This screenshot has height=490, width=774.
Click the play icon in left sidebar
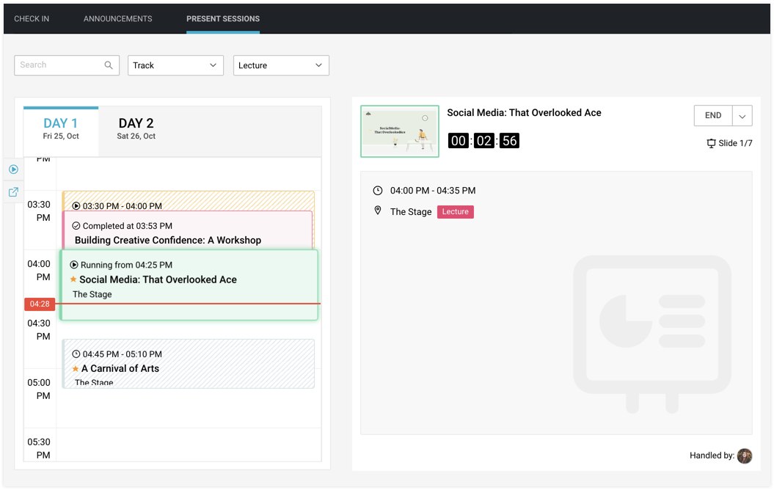[x=13, y=169]
